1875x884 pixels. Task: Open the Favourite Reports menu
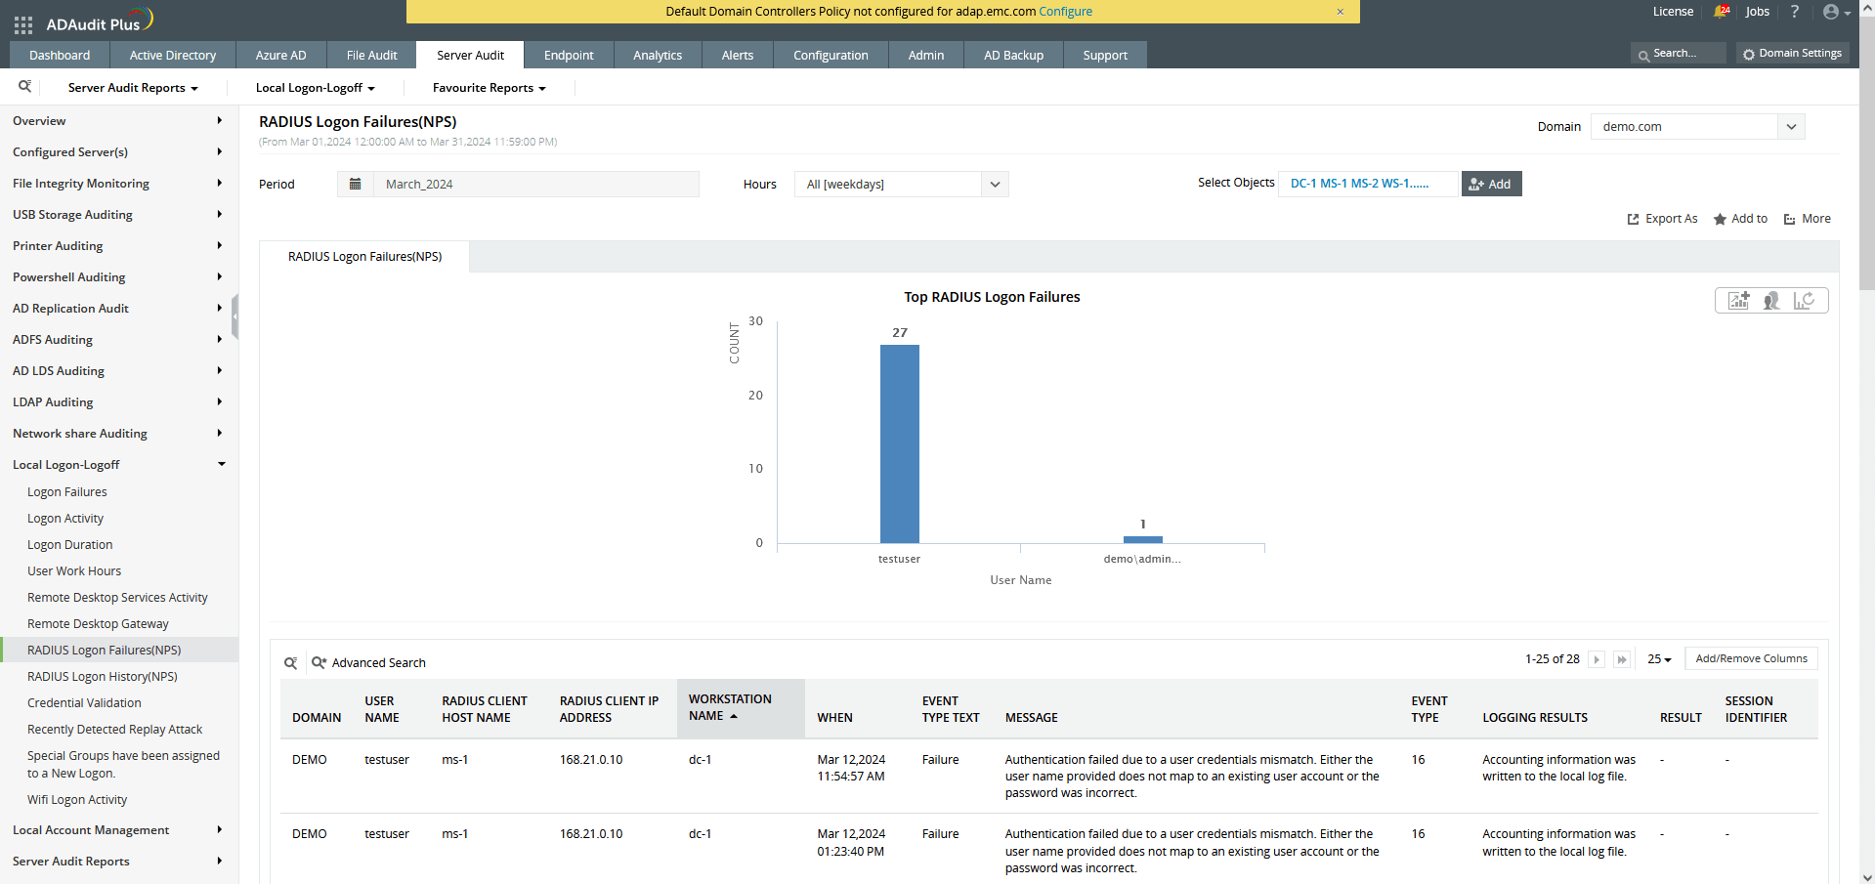(487, 87)
